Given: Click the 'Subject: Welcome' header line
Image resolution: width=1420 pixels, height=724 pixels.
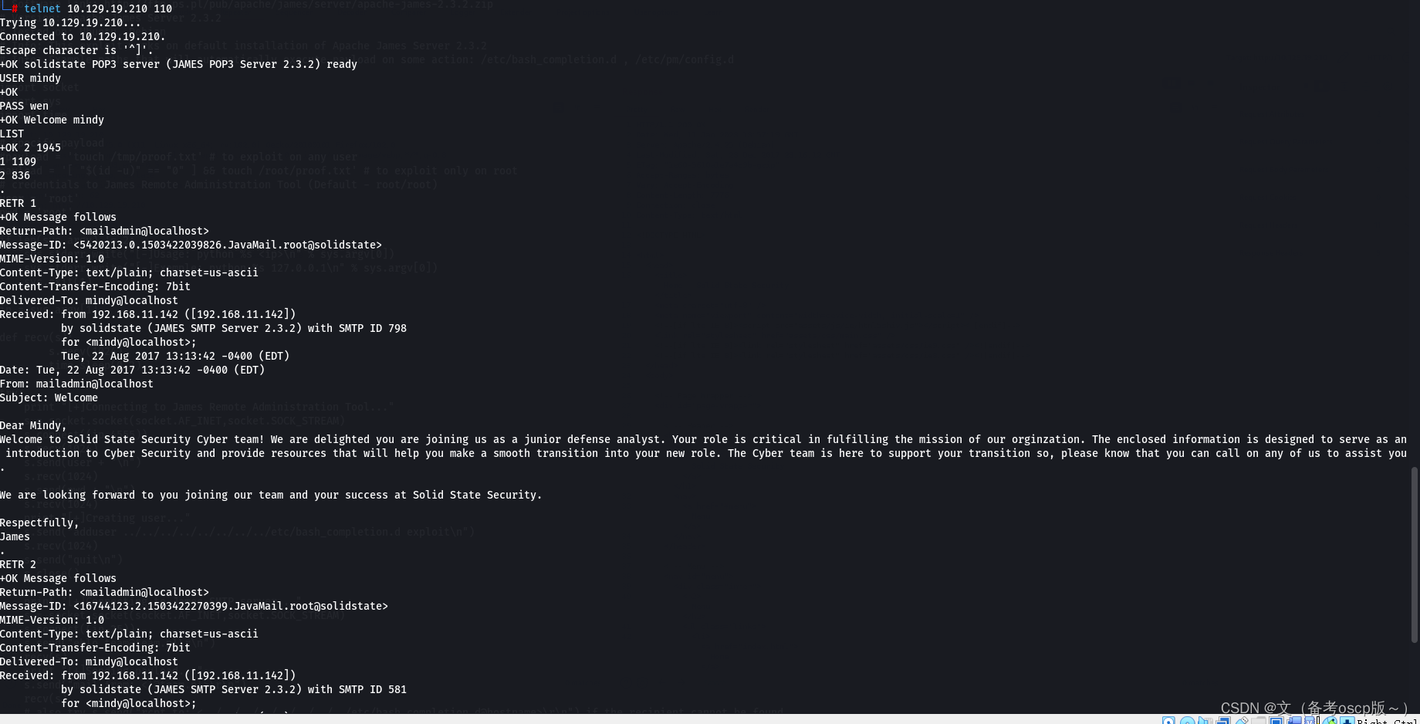Looking at the screenshot, I should coord(49,398).
